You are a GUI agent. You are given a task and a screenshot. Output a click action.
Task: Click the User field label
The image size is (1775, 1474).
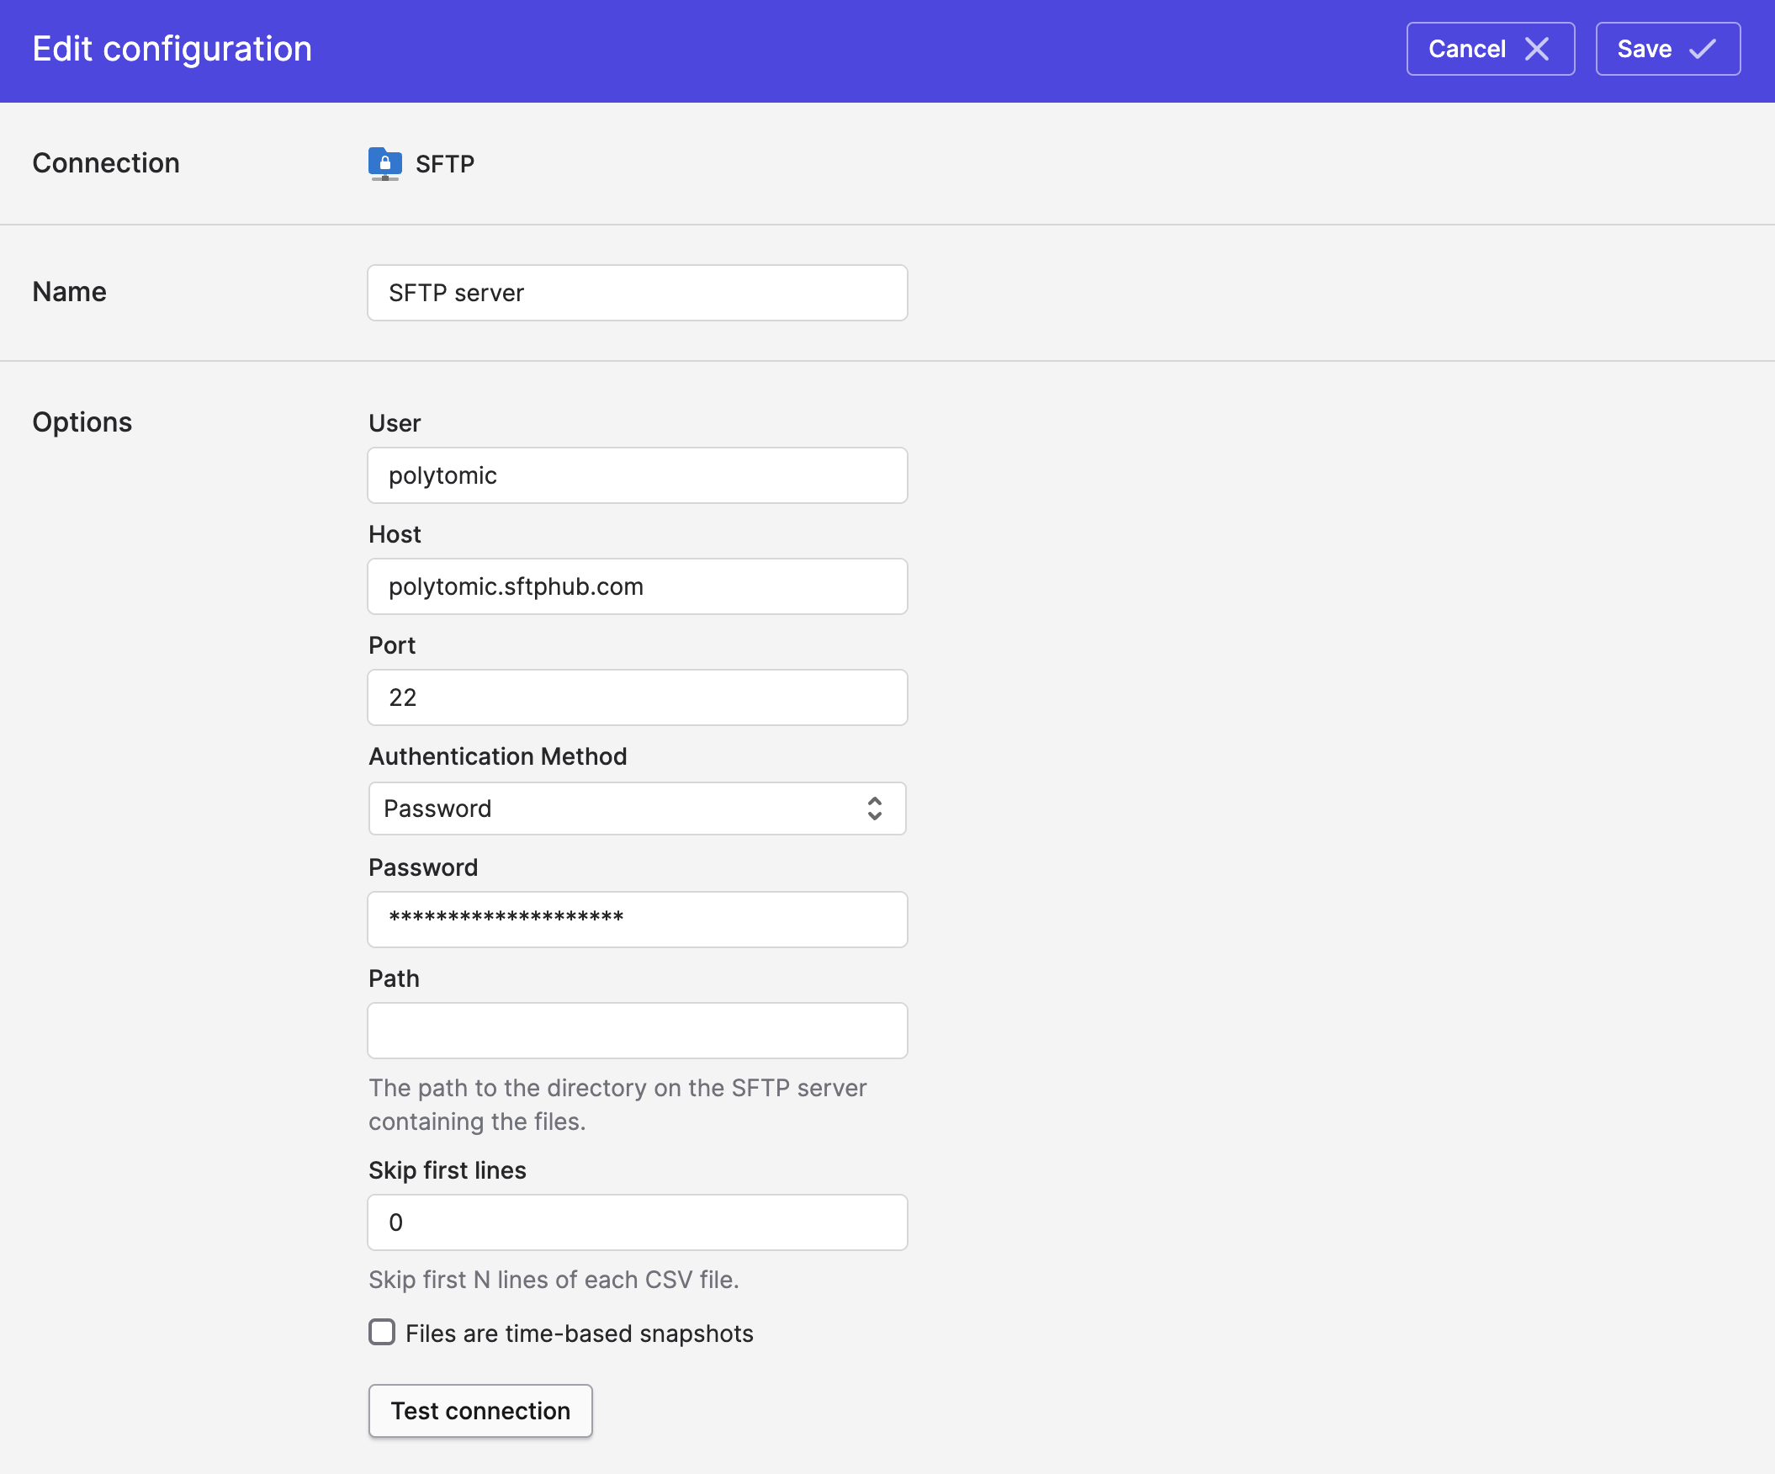pos(395,423)
